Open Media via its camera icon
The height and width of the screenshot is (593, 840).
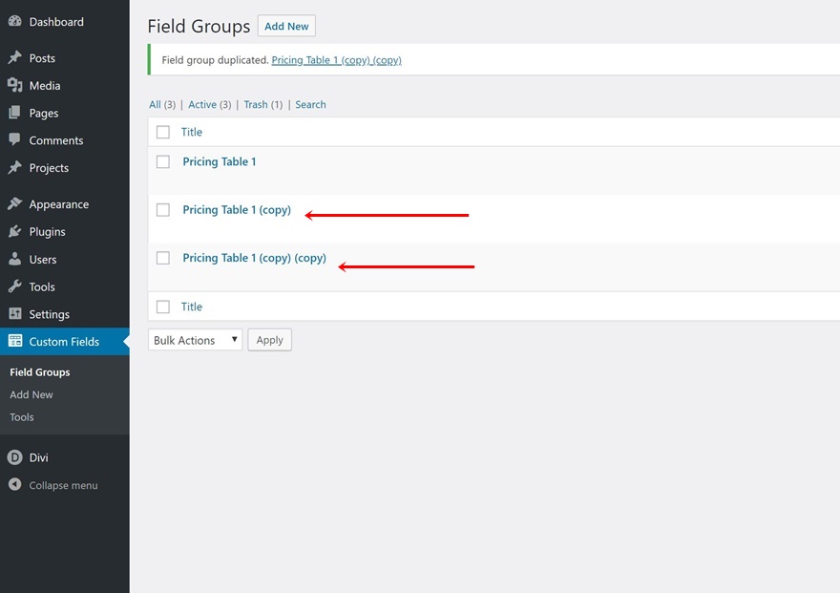point(14,85)
